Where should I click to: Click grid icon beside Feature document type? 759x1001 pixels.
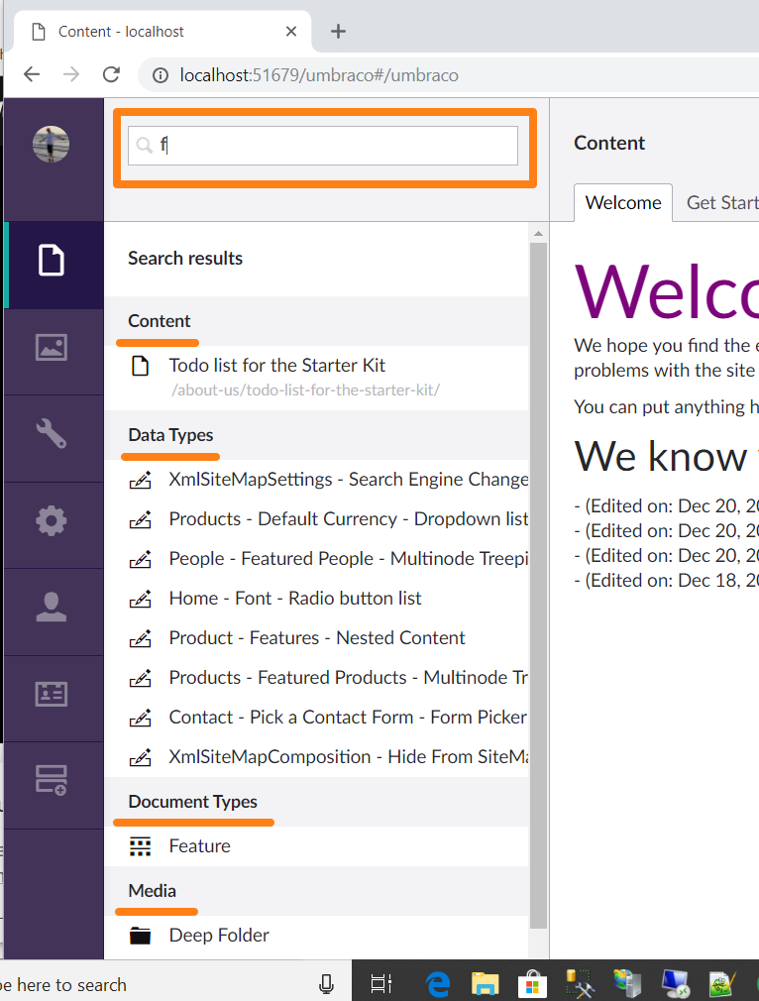[x=141, y=846]
